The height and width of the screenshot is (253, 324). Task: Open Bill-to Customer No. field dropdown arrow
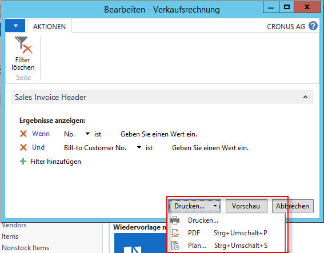point(139,147)
